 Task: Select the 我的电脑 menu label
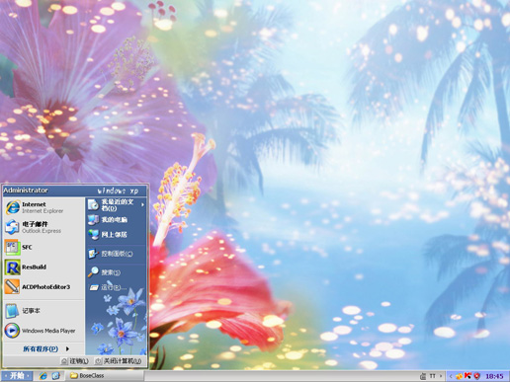[x=115, y=219]
